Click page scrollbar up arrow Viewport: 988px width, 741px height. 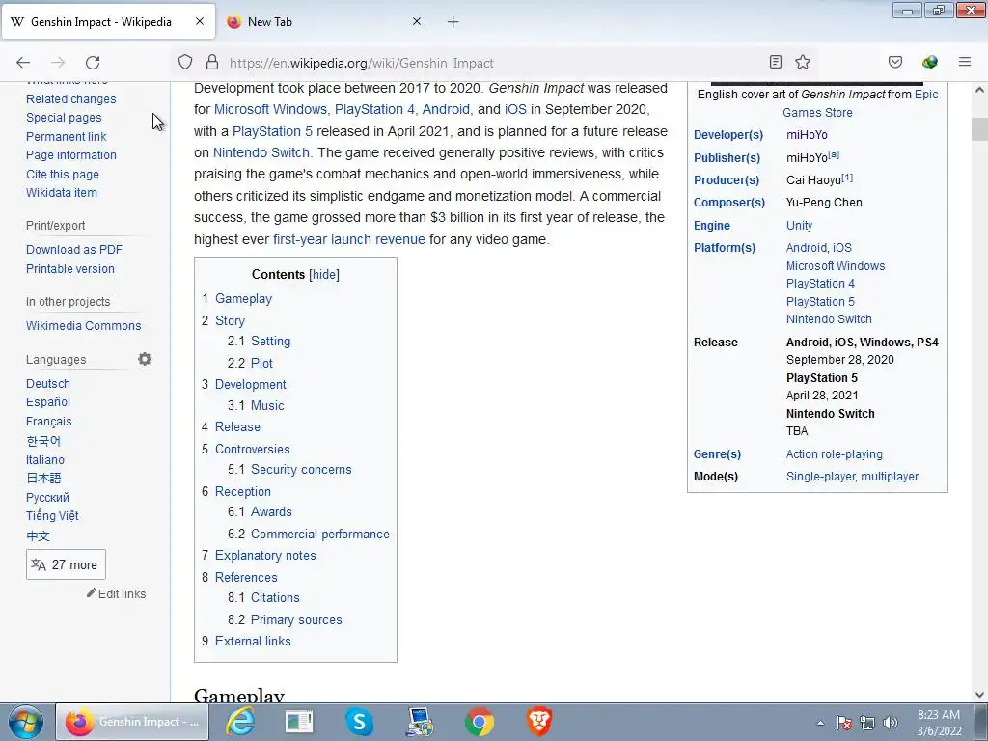979,90
